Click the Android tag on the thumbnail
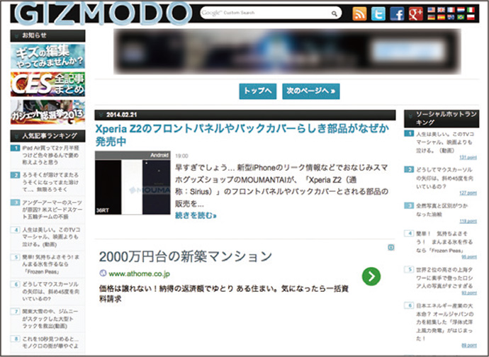This screenshot has height=357, width=489. 159,155
